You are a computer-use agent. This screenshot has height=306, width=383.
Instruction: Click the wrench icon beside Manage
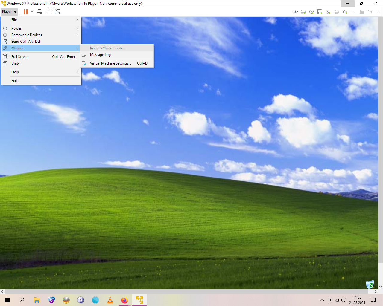click(5, 48)
